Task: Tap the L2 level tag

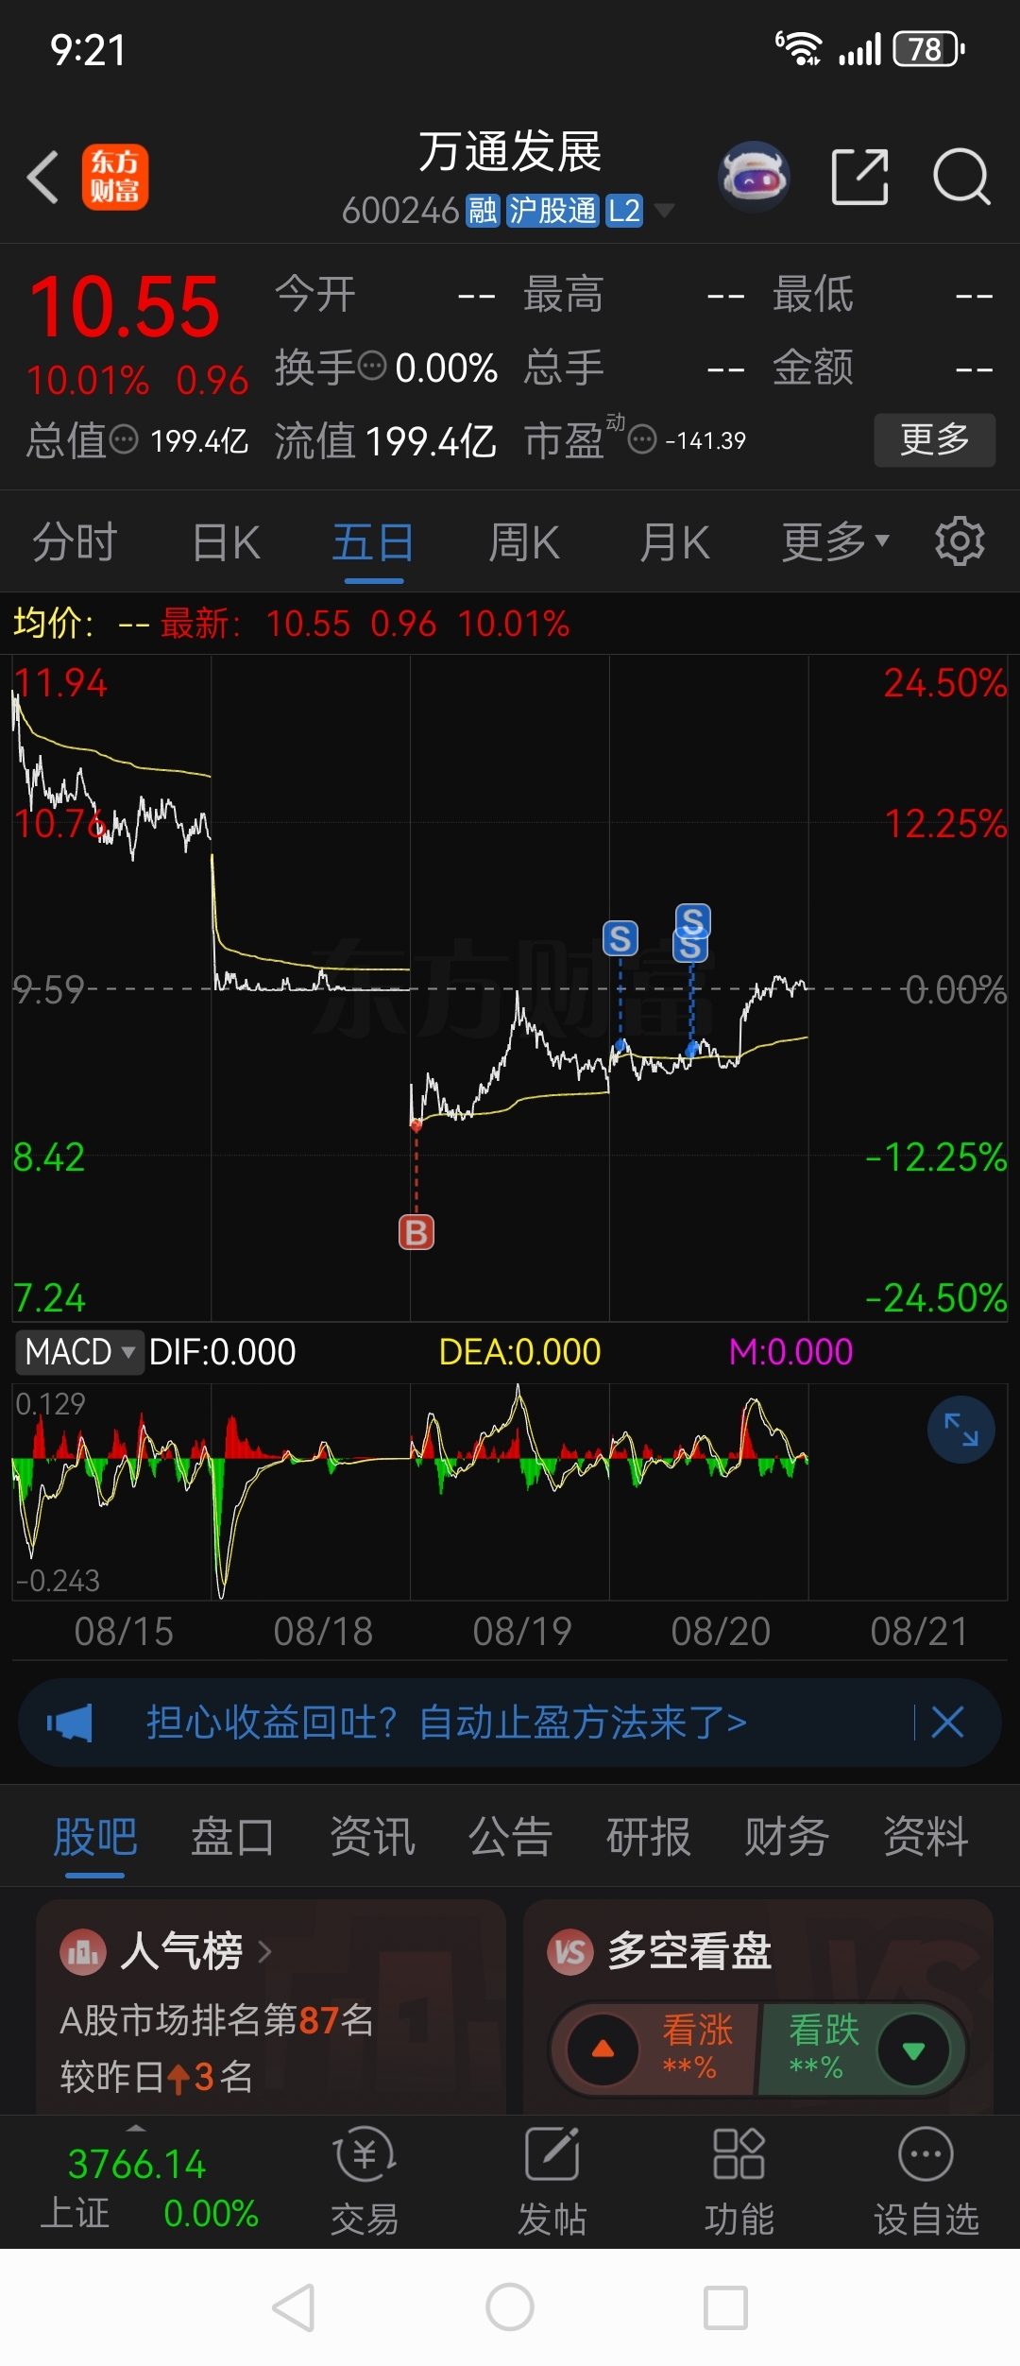Action: point(623,211)
